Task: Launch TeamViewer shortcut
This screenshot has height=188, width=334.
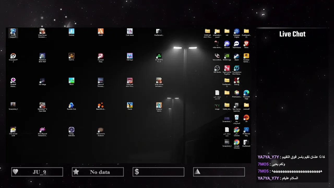Action: 236,45
